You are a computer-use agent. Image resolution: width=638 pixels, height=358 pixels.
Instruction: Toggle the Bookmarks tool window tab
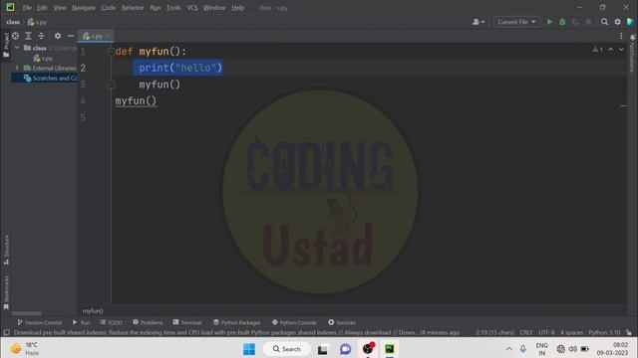tap(6, 292)
